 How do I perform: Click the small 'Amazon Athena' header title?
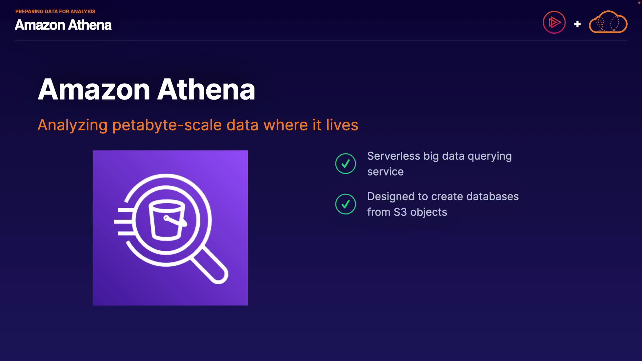point(63,25)
